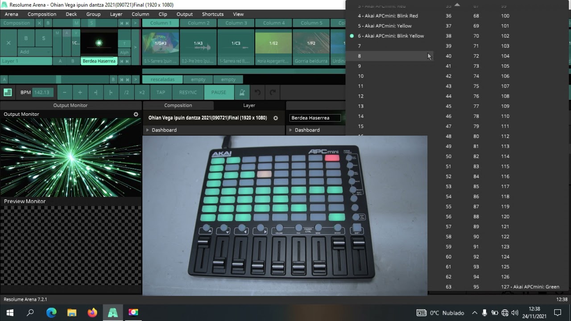
Task: Click the PAUSE button
Action: (219, 92)
